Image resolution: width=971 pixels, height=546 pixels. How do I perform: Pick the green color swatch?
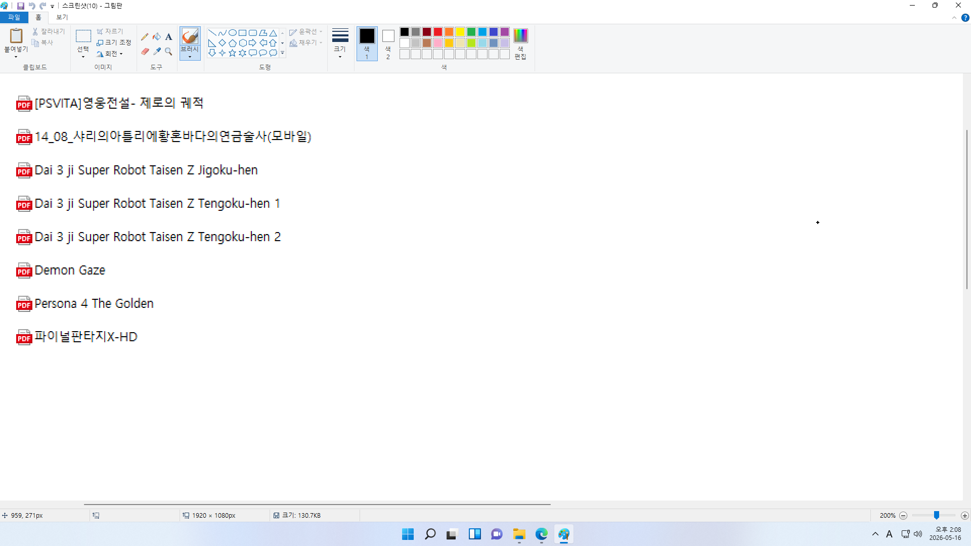click(471, 32)
